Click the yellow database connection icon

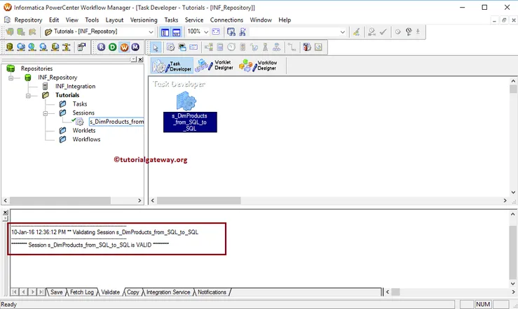[10, 47]
